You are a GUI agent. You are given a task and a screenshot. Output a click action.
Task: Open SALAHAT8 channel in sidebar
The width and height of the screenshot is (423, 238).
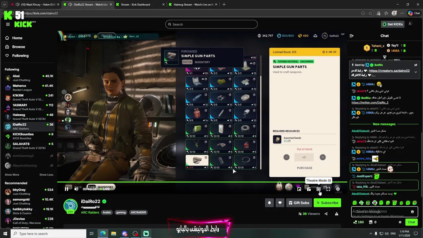pyautogui.click(x=29, y=146)
